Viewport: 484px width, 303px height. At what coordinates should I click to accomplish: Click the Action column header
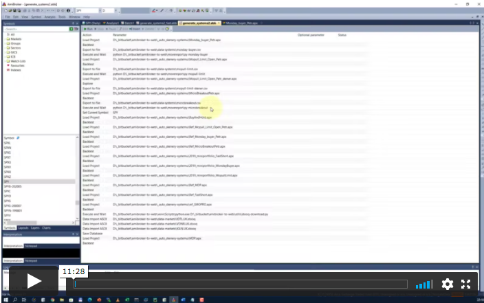coord(87,35)
